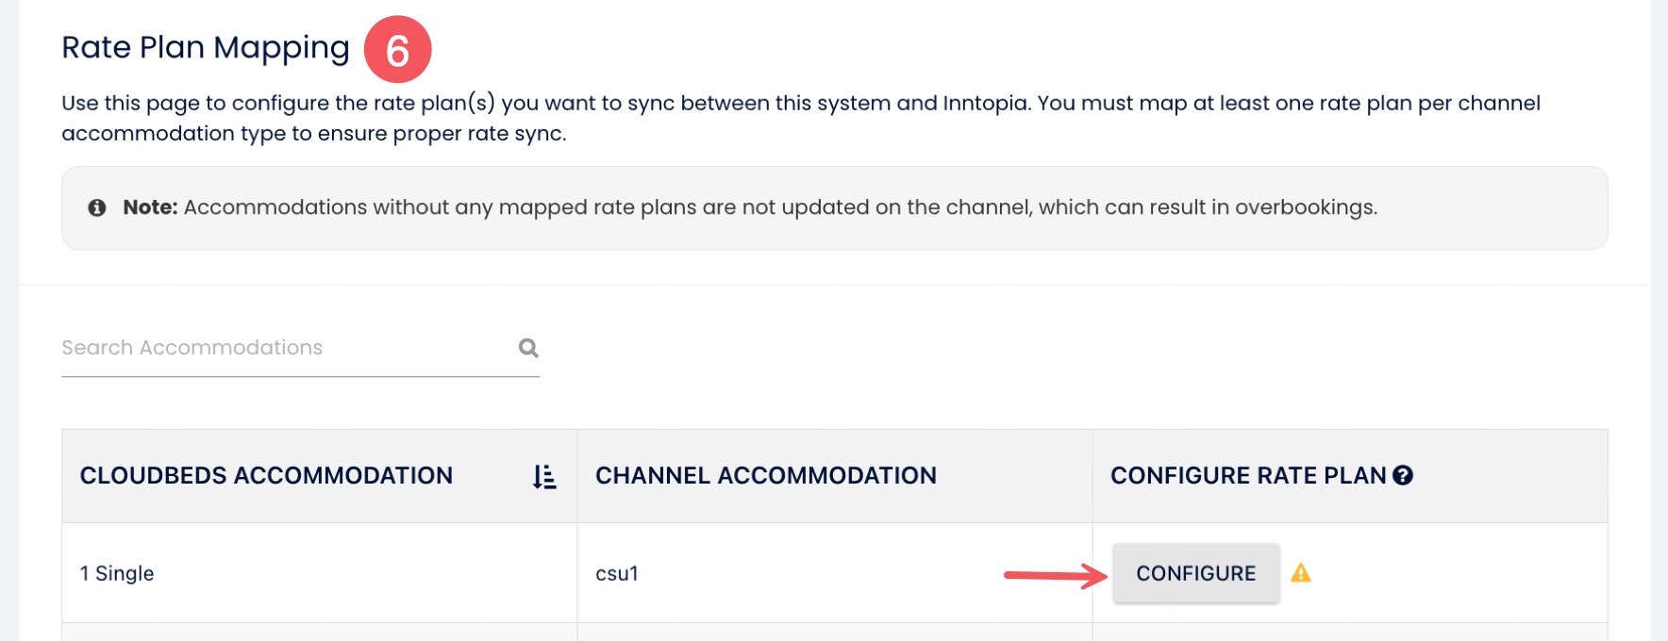Sort by the Cloudbeds Accommodation column header

(x=266, y=476)
